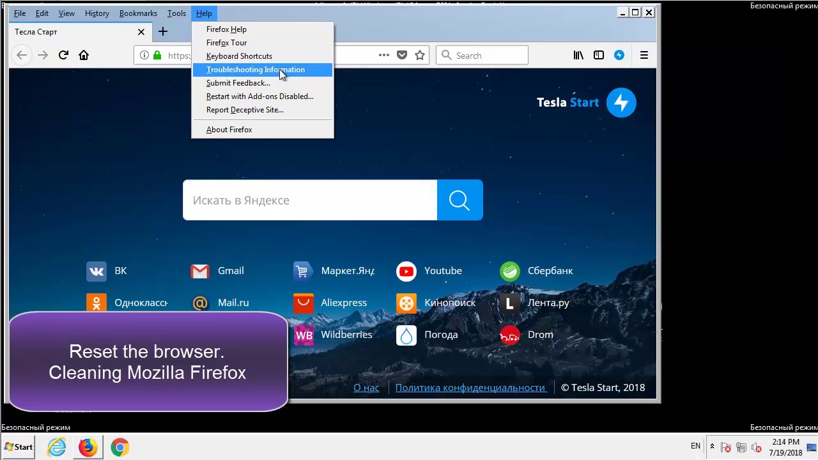818x460 pixels.
Task: Open Политика конфиденциальности link
Action: pos(470,388)
